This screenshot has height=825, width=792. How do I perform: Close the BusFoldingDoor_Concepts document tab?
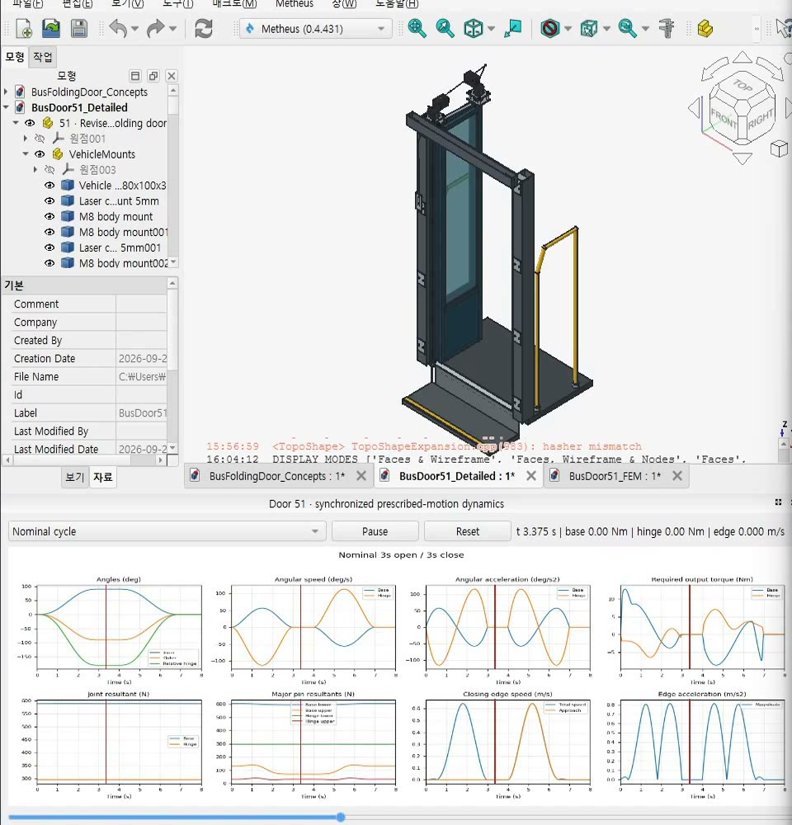tap(361, 476)
